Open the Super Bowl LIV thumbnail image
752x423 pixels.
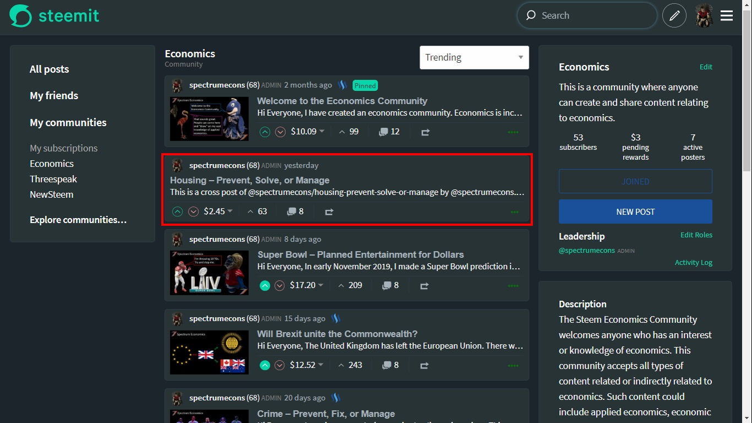pyautogui.click(x=209, y=272)
